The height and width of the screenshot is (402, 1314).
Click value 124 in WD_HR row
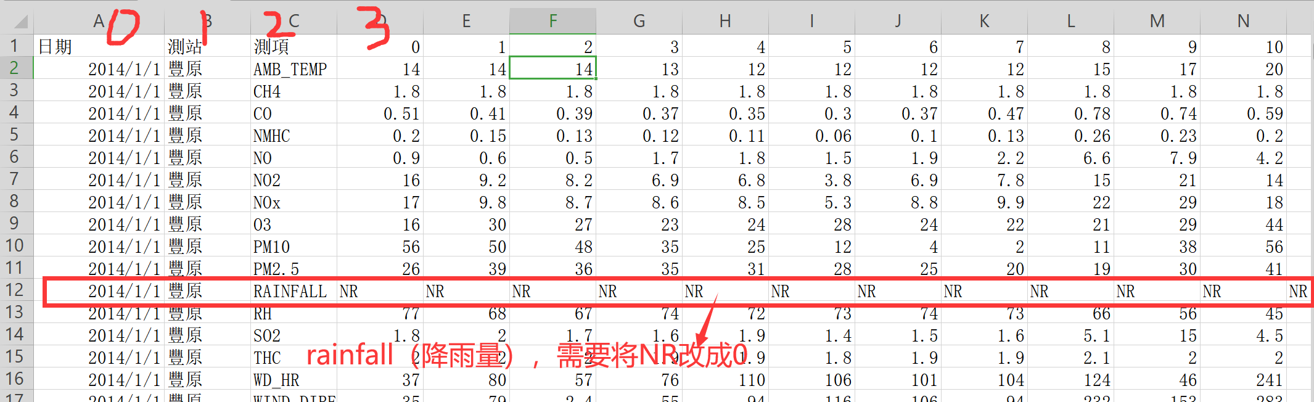[1070, 379]
